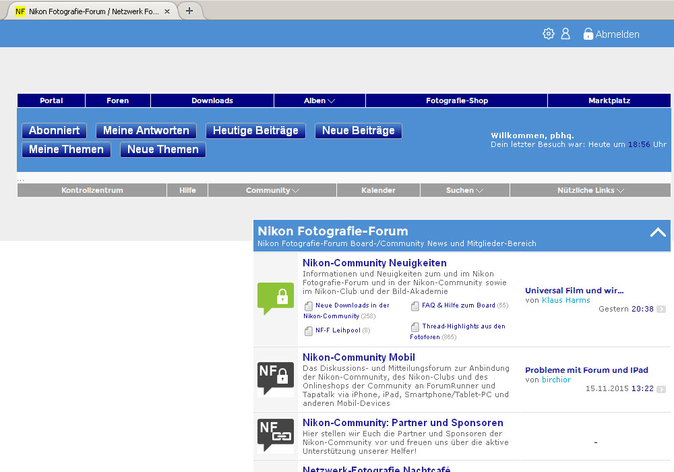Expand the Alben dropdown menu
The height and width of the screenshot is (472, 674).
319,100
